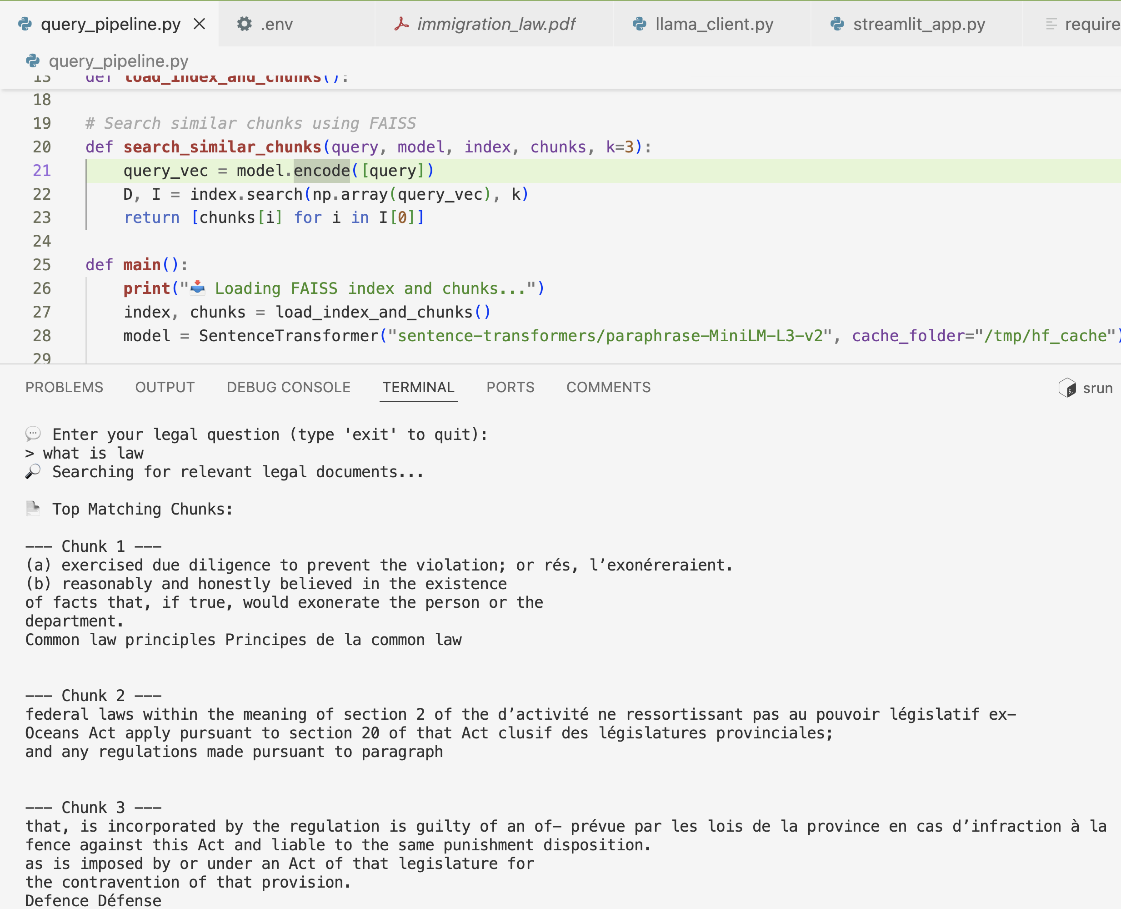Open the OUTPUT panel tab
The height and width of the screenshot is (909, 1121).
click(x=165, y=387)
